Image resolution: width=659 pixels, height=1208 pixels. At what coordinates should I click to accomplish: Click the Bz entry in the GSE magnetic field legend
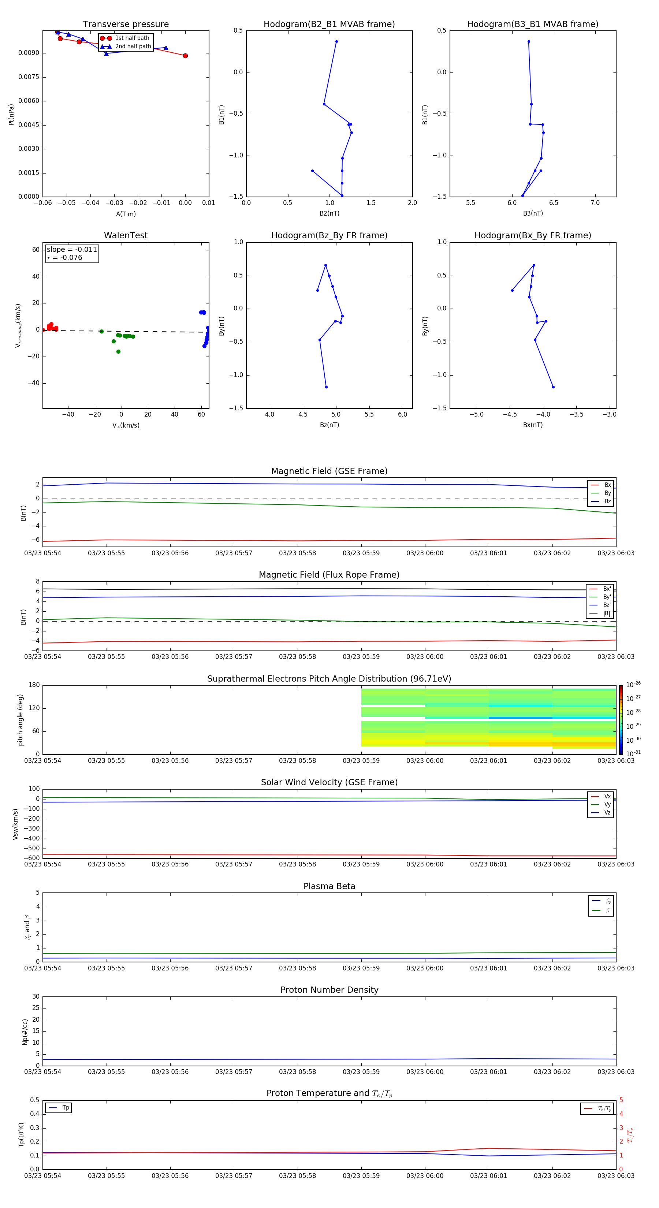tap(601, 501)
